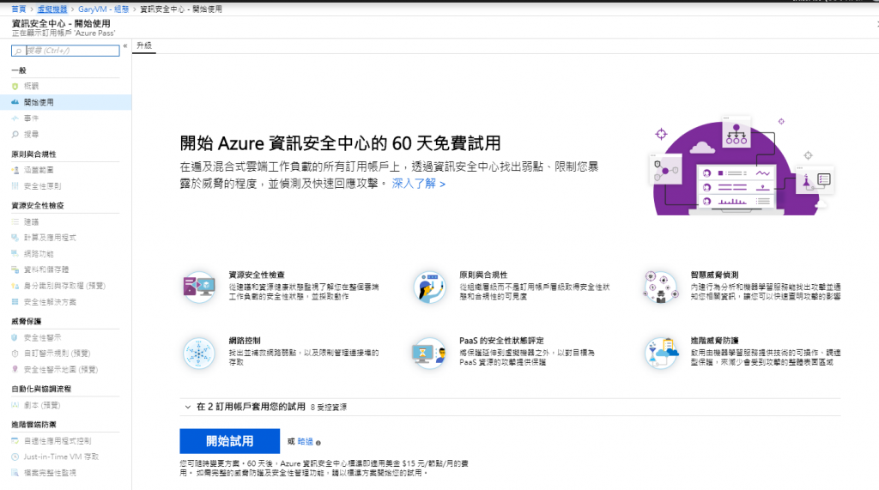This screenshot has height=490, width=879.
Task: Expand the 在 2 訂用帳戶套用您的試用 section
Action: coord(188,407)
